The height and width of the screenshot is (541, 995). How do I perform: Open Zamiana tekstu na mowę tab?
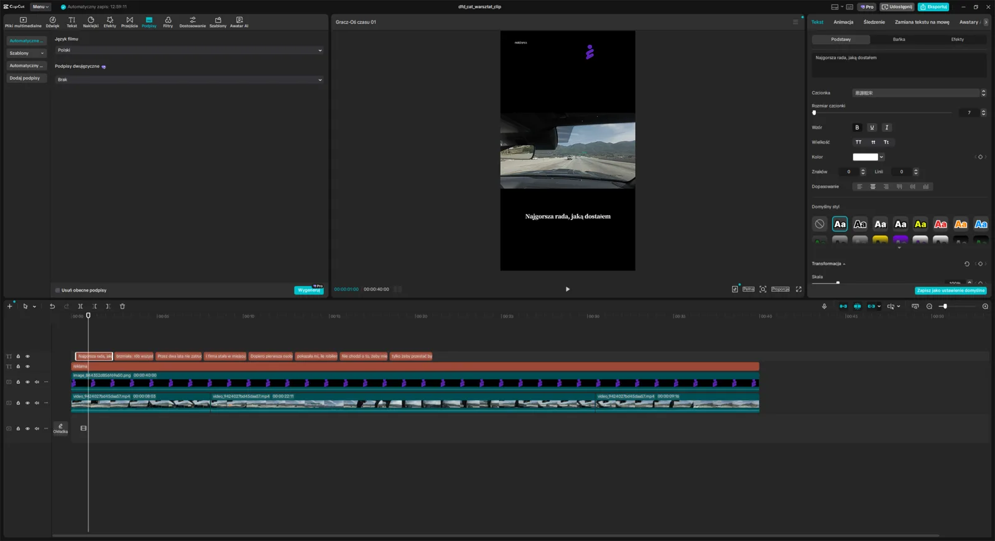pos(922,22)
